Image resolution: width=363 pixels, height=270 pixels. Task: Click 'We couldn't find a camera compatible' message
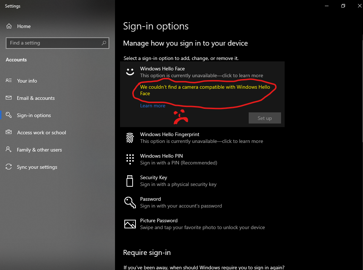click(205, 90)
